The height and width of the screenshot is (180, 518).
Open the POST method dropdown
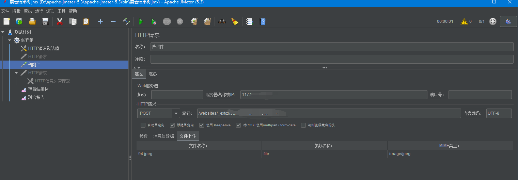176,113
